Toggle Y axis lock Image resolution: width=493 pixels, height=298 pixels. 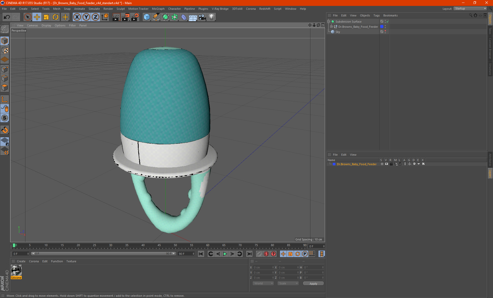[86, 17]
